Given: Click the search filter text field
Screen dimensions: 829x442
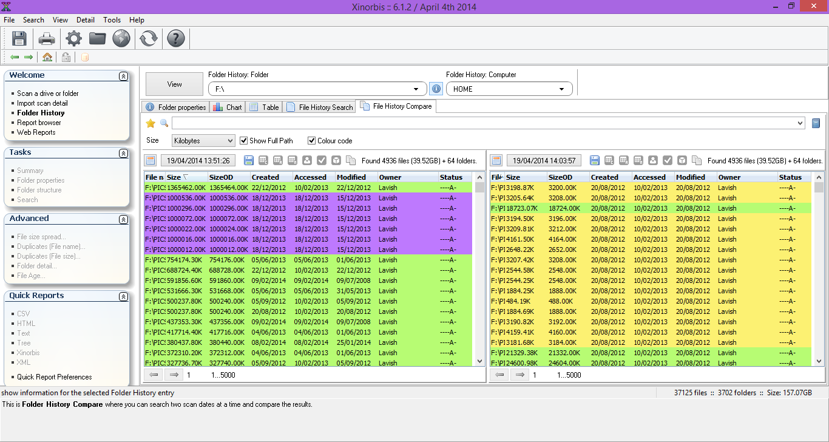Looking at the screenshot, I should (x=486, y=123).
